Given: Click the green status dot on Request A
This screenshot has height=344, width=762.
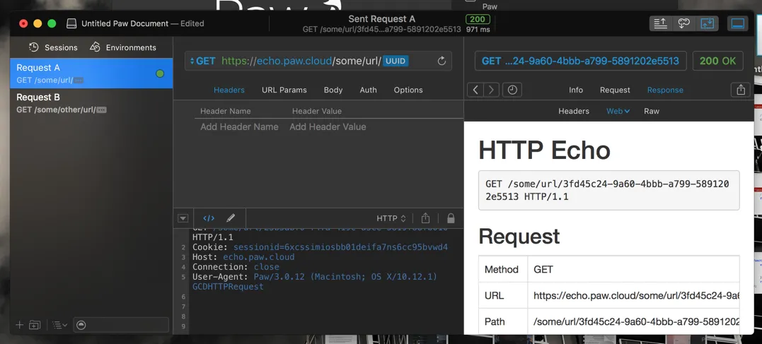Looking at the screenshot, I should (x=160, y=73).
